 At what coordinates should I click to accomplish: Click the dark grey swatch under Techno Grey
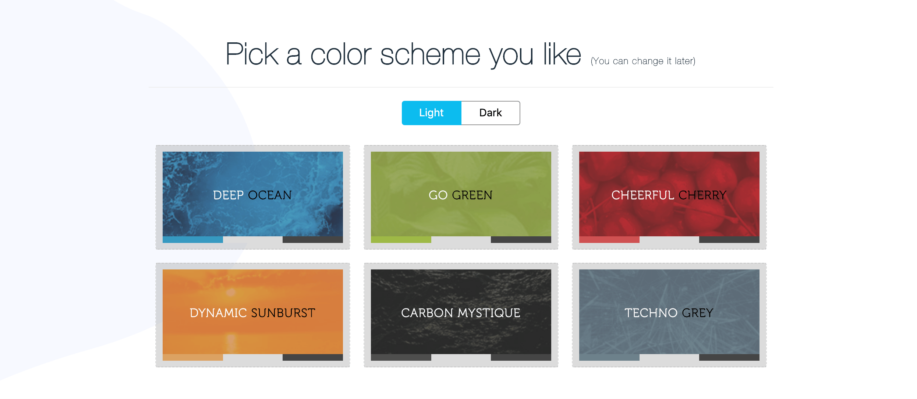click(729, 357)
